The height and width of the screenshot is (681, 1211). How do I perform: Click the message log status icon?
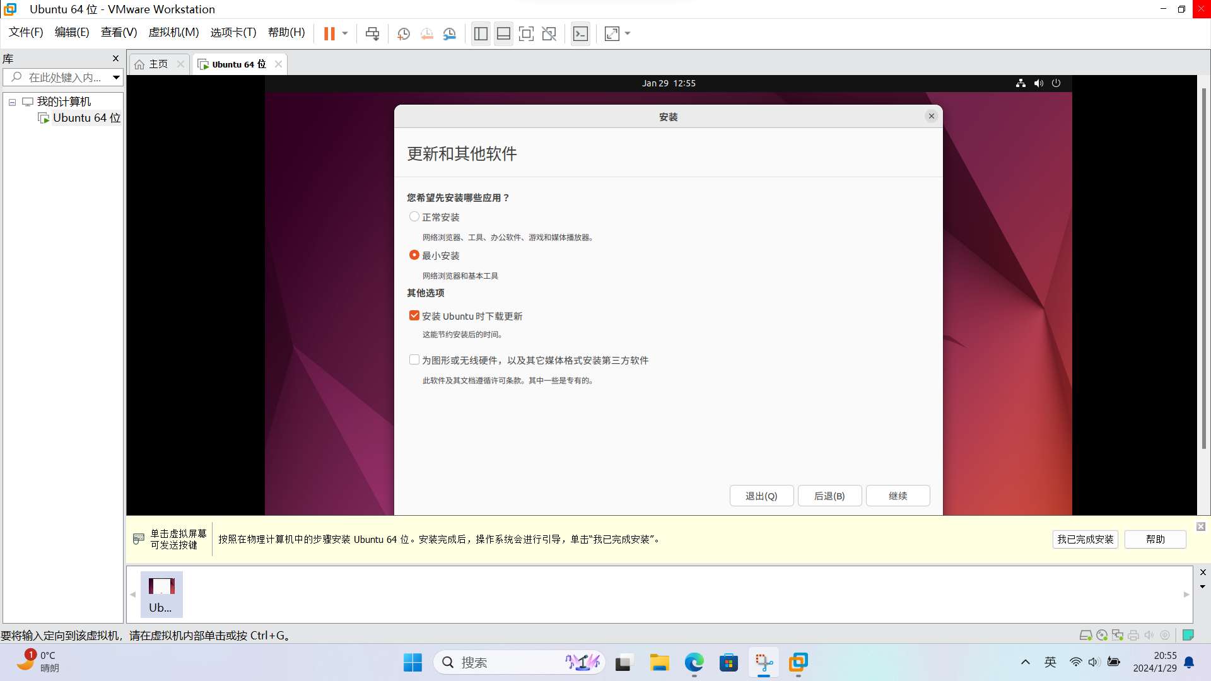click(1188, 635)
